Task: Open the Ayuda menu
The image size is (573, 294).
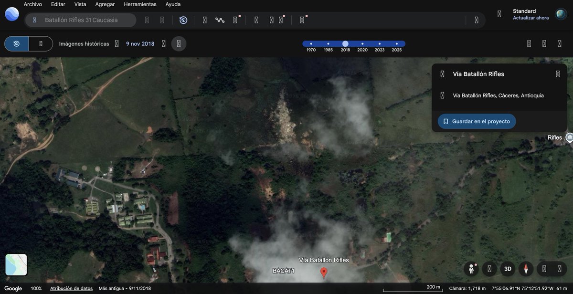Action: [x=173, y=4]
